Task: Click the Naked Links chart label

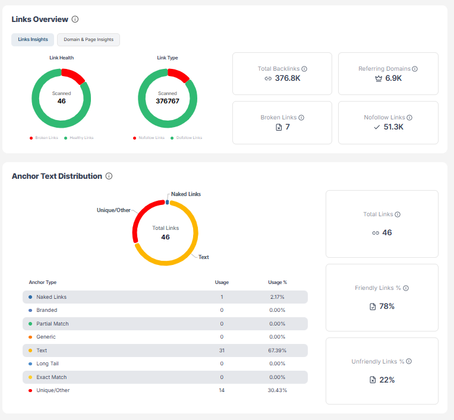Action: [186, 194]
